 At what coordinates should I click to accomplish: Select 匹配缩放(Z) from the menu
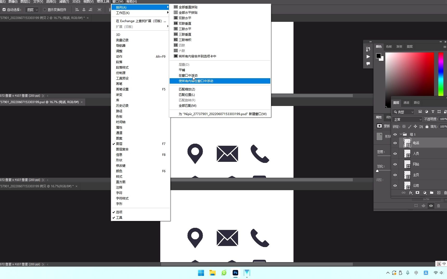tap(187, 89)
